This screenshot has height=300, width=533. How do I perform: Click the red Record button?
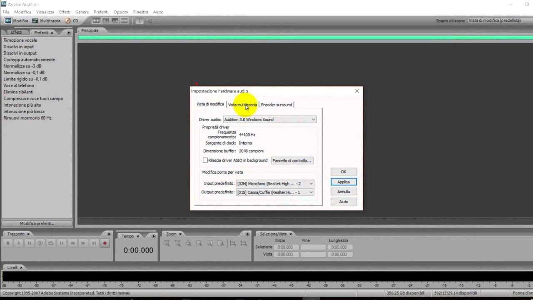105,243
